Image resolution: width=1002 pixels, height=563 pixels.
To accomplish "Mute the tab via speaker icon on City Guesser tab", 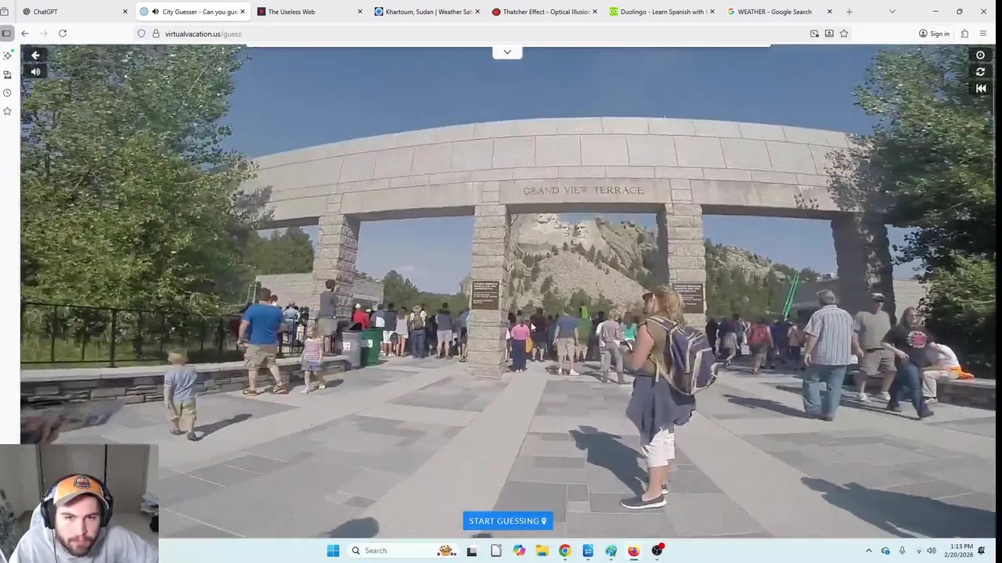I will point(156,12).
